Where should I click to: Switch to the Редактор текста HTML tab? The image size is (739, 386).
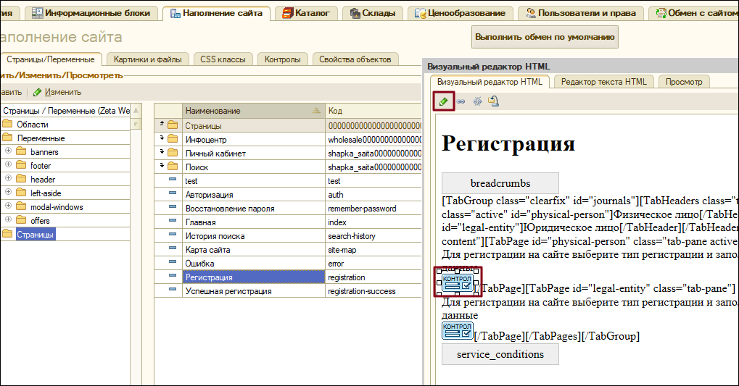(603, 81)
